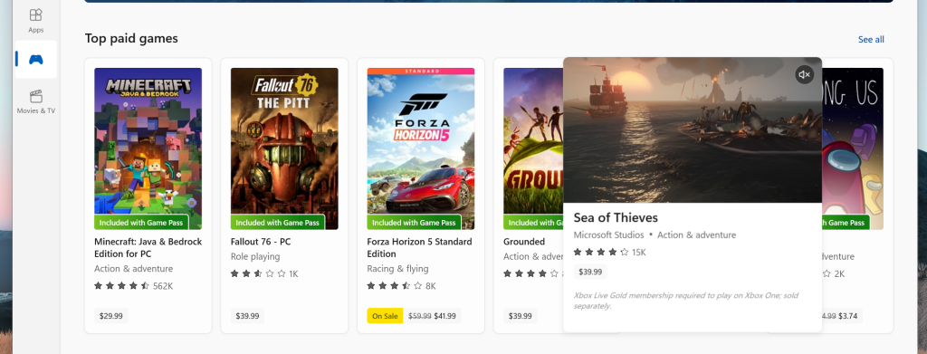Image resolution: width=927 pixels, height=354 pixels.
Task: Open Forza Horizon 5 cover image
Action: [420, 148]
